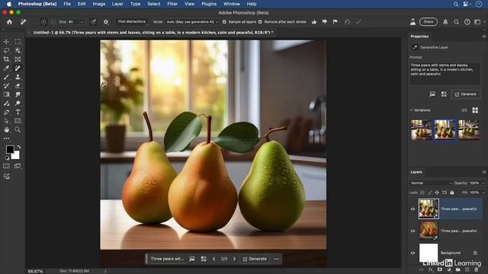
Task: Open the File menu
Action: point(67,4)
